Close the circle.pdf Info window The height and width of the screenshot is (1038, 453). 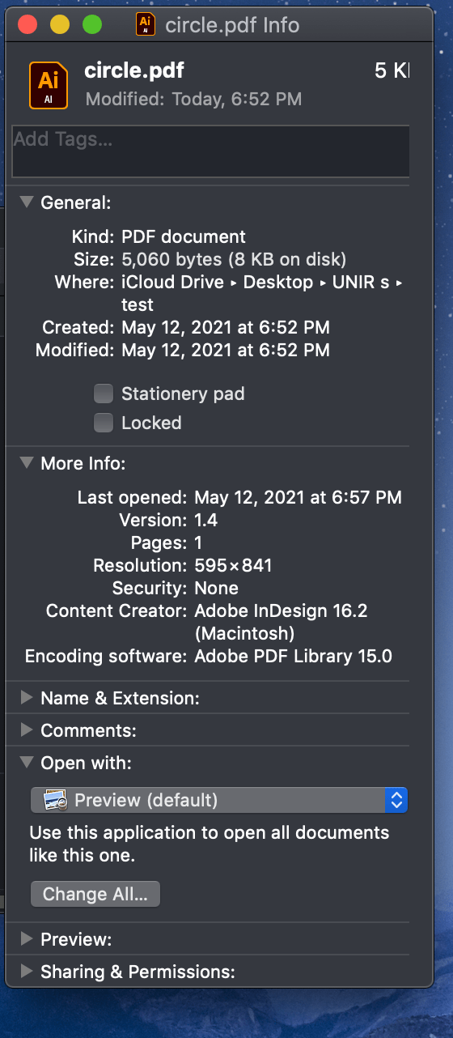28,24
